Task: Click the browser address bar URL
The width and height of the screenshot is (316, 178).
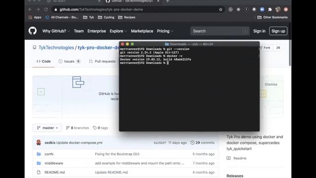Action: (x=101, y=9)
